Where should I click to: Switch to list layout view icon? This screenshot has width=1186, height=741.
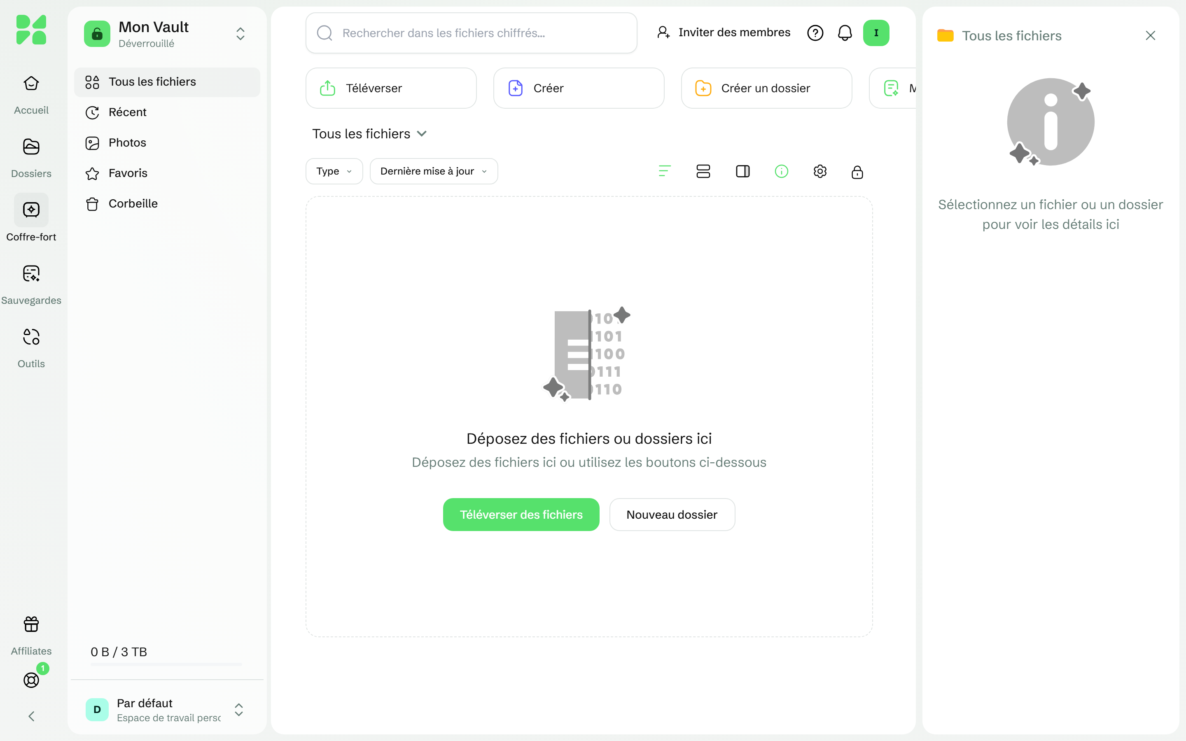tap(703, 171)
